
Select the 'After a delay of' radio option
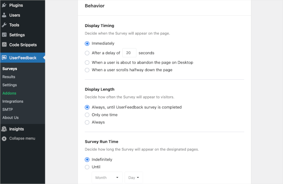tap(87, 53)
